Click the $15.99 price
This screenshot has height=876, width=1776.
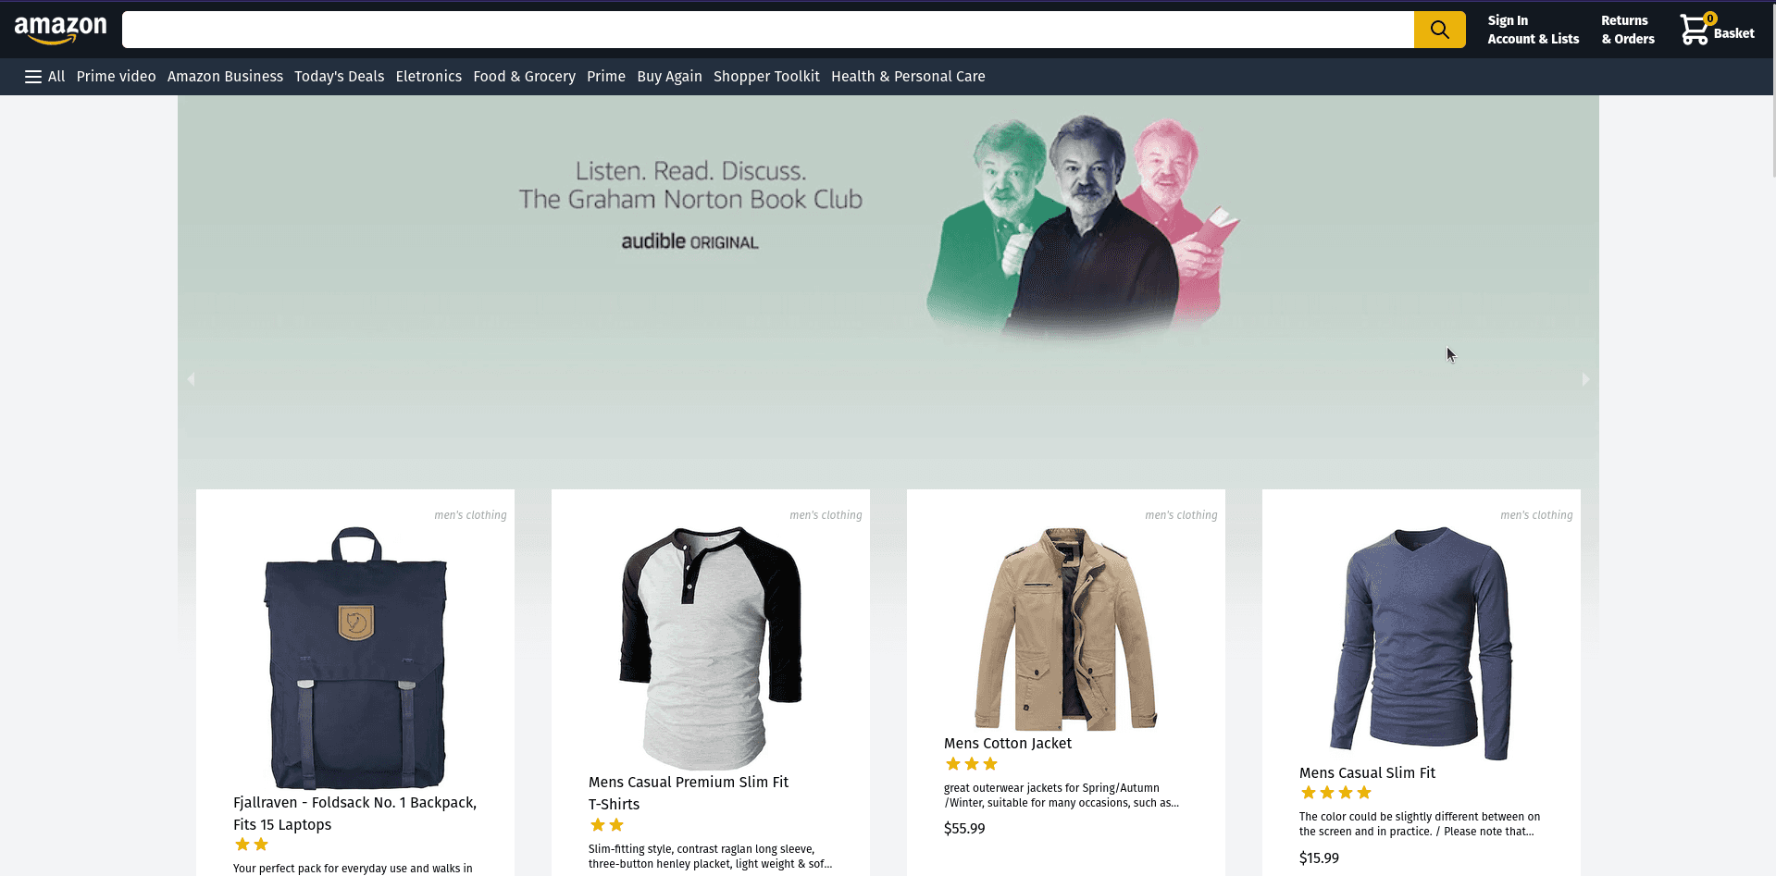click(1319, 858)
